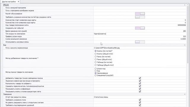The width and height of the screenshot is (190, 107).
Task: Uncheck 'Добавлять товар при точном совпадении поиска'
Action: [140, 78]
